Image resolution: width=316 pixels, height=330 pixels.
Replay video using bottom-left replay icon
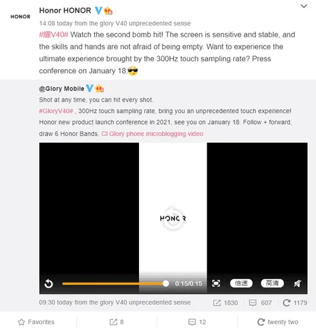pos(49,283)
